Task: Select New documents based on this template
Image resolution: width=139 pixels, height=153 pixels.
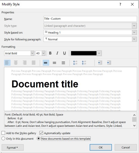Action: 38,139
